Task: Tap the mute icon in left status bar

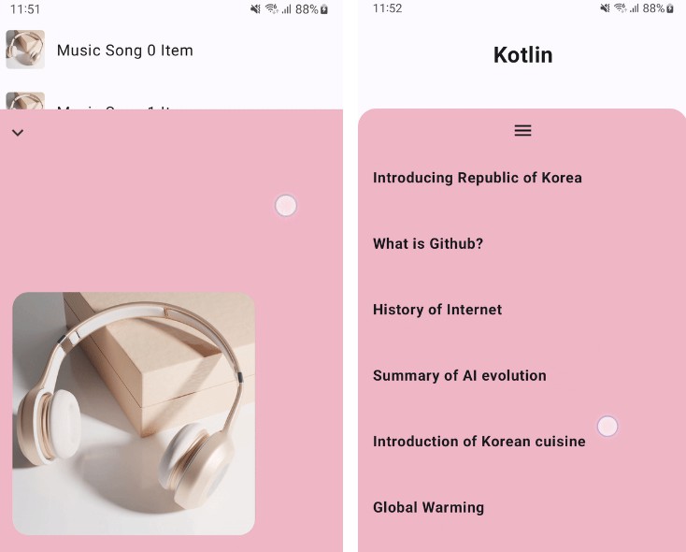Action: (255, 9)
